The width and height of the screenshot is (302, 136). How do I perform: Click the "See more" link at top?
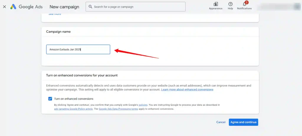point(55,14)
